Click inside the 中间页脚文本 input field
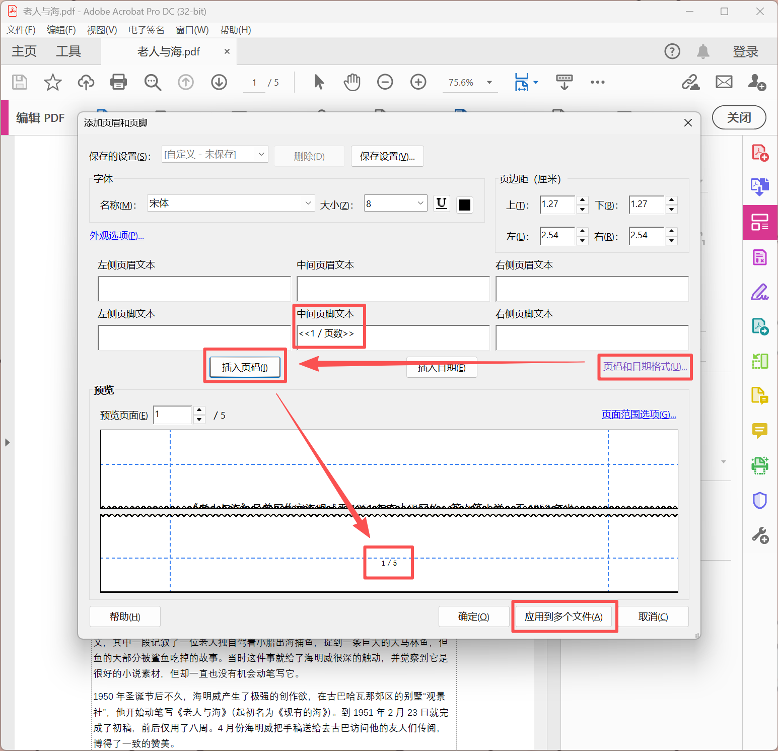Screen dimensions: 778x751 (x=393, y=337)
